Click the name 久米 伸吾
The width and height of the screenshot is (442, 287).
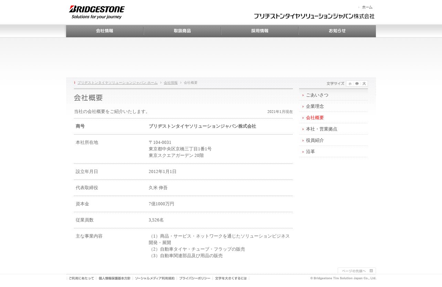(158, 188)
